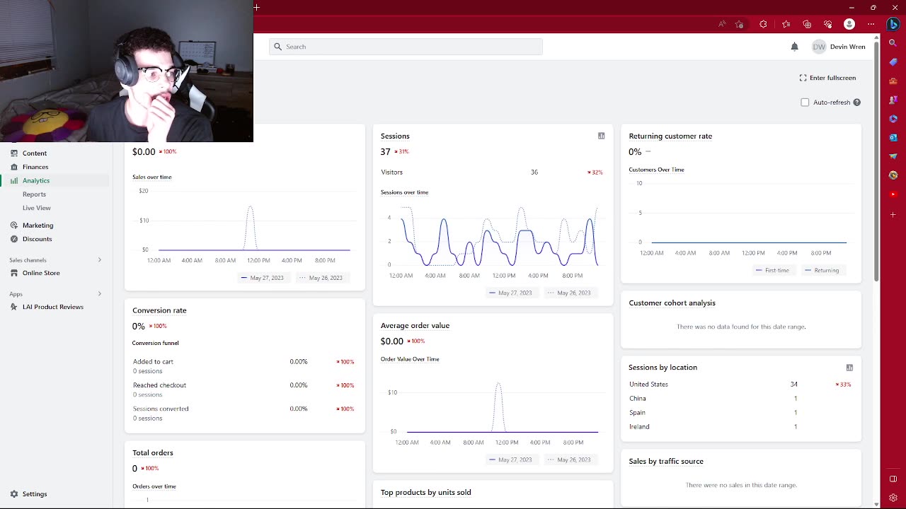Click the Sales by traffic source title
Image resolution: width=906 pixels, height=509 pixels.
[x=666, y=462]
